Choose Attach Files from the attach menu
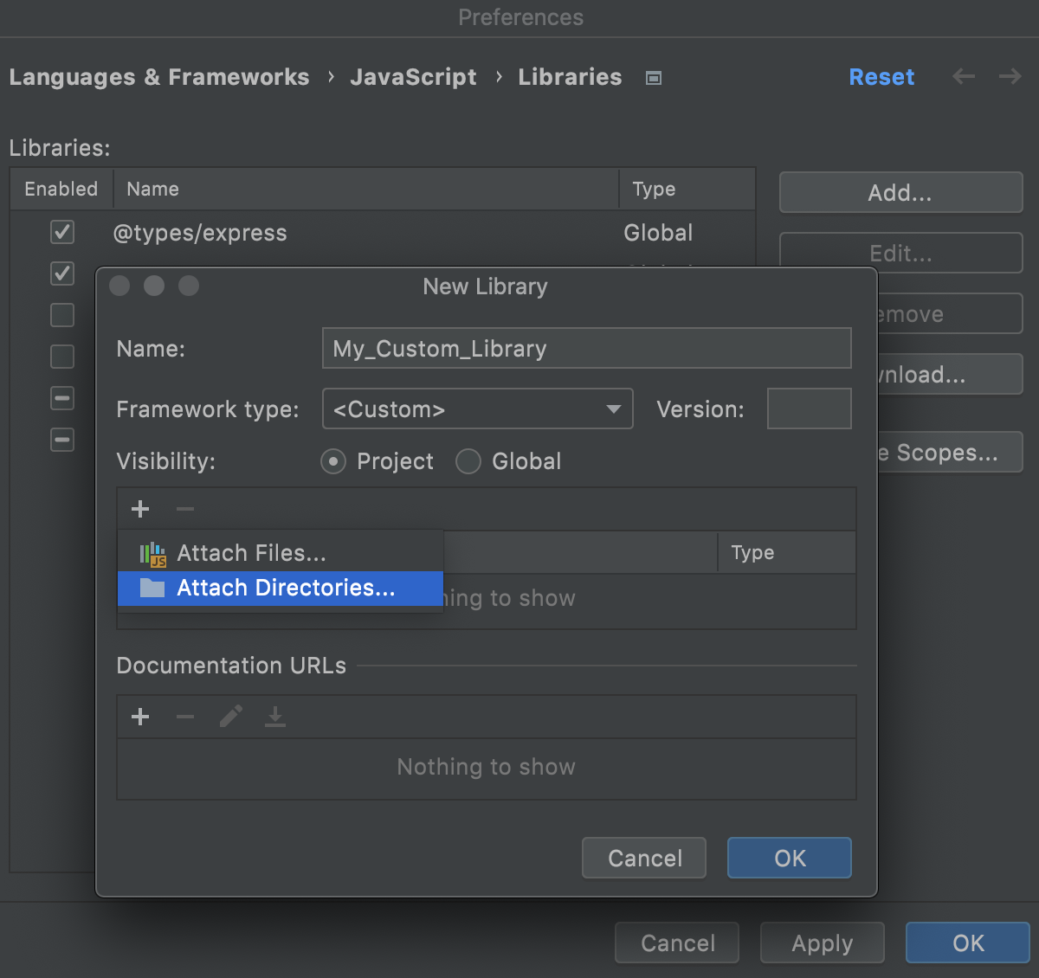 coord(250,553)
